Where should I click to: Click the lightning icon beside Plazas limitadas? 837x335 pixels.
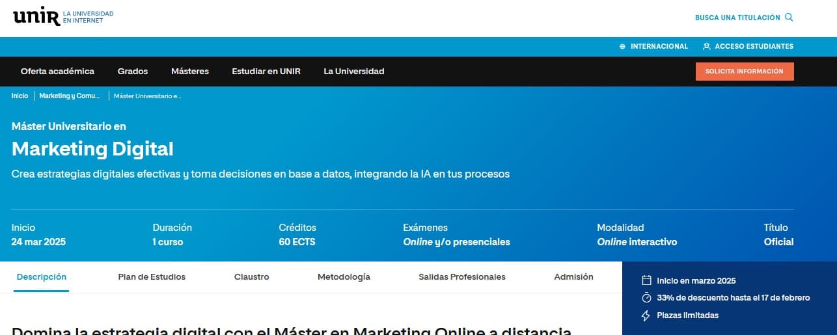[646, 315]
